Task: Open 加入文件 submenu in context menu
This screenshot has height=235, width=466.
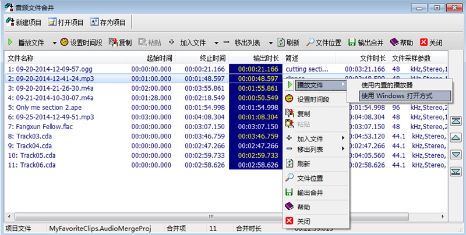Action: [x=316, y=138]
